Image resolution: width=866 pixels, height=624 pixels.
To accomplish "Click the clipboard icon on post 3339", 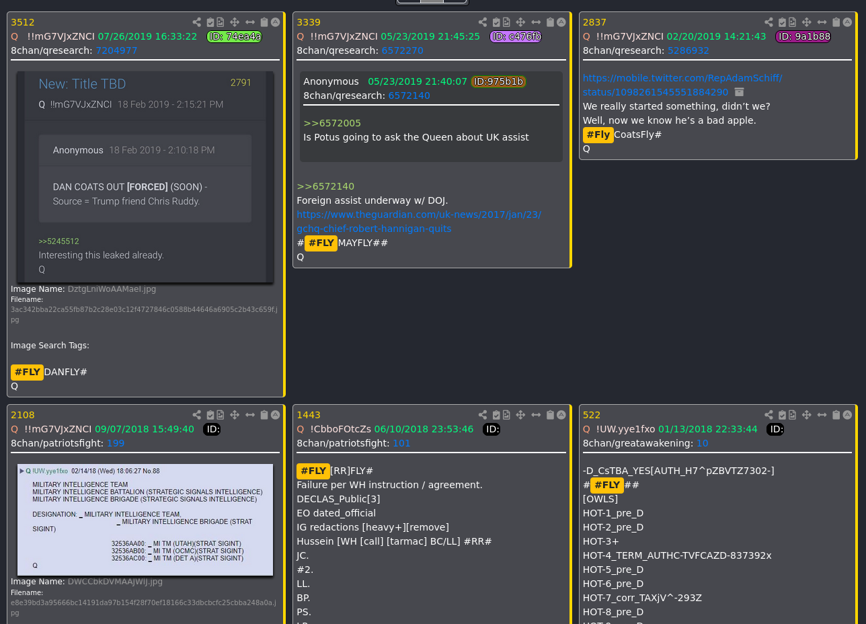I will pos(550,22).
